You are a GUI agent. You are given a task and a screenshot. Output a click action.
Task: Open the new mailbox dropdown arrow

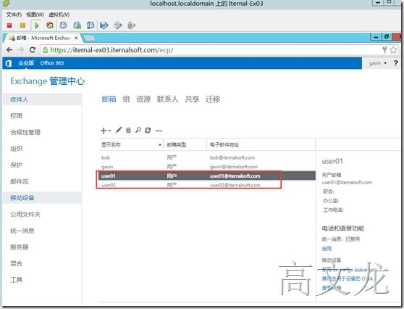point(109,131)
